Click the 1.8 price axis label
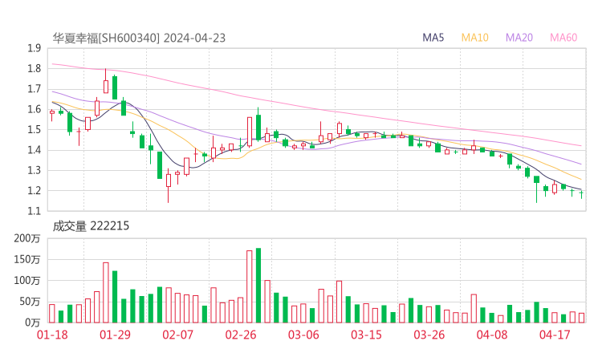Screen dimensions: 594x353 click(34, 68)
